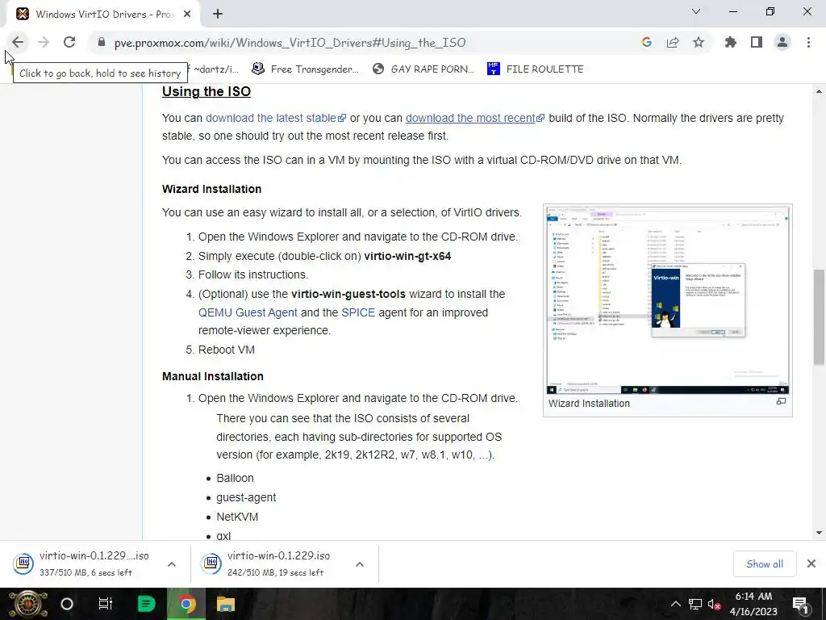Viewport: 826px width, 620px height.
Task: Open Cortana search circle on taskbar
Action: pos(67,604)
